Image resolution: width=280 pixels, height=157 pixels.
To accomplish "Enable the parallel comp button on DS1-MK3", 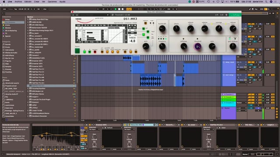I will click(x=107, y=52).
